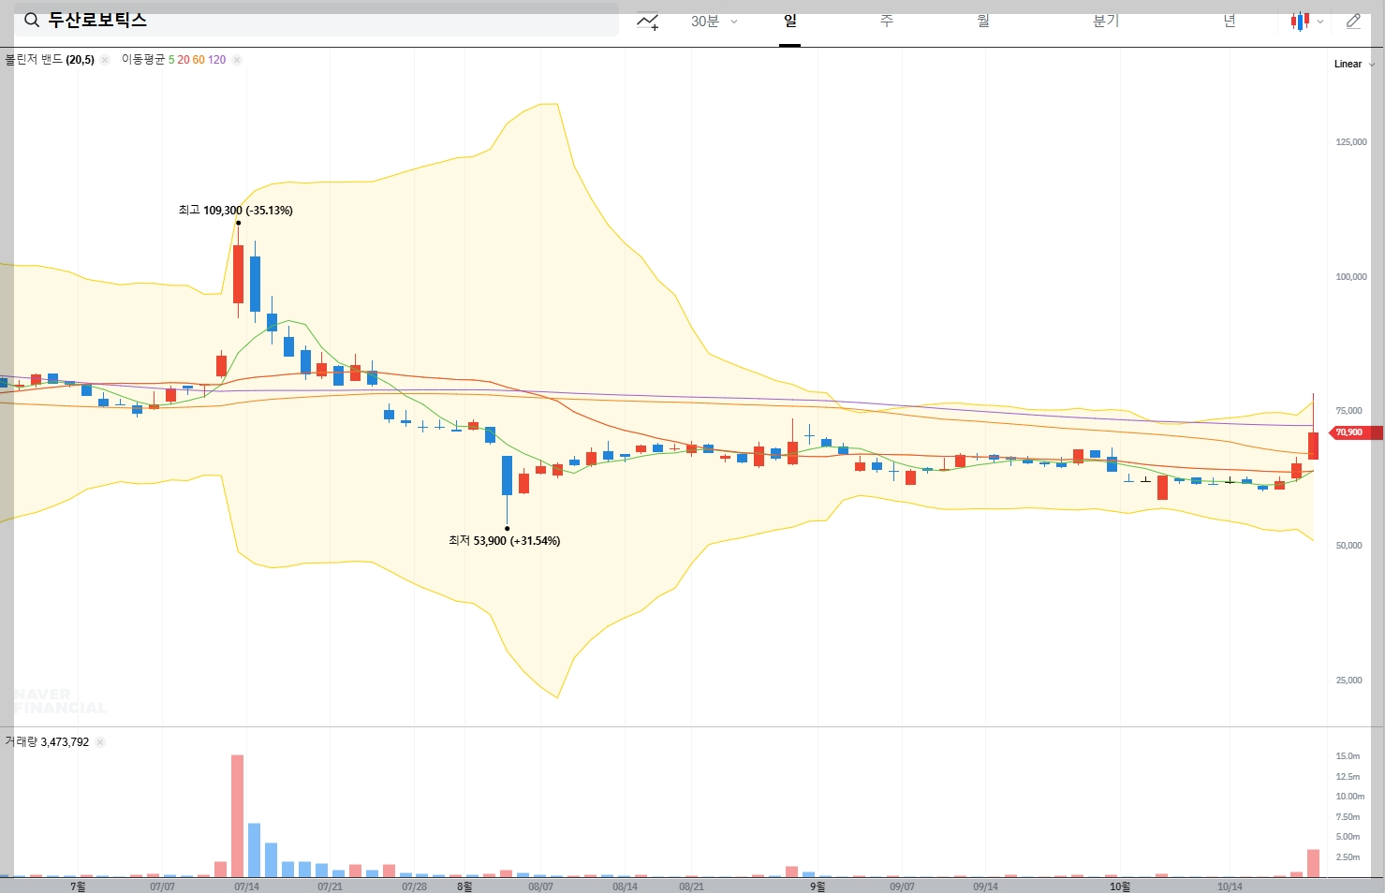Image resolution: width=1385 pixels, height=893 pixels.
Task: Click the 100,000 price axis label
Action: pos(1351,277)
